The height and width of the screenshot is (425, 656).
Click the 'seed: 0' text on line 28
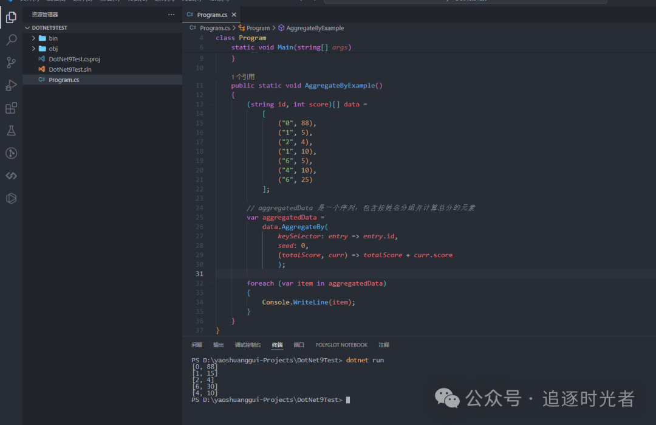click(292, 246)
